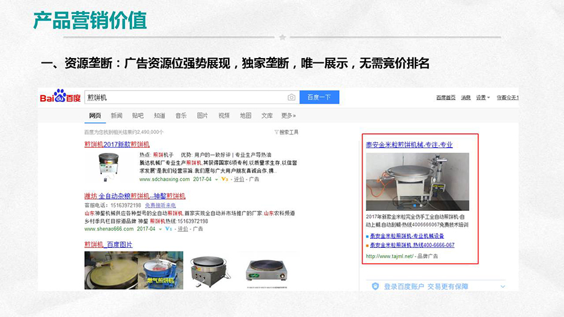Expand the login Baidu account panel chevron
The width and height of the screenshot is (564, 317).
point(503,286)
